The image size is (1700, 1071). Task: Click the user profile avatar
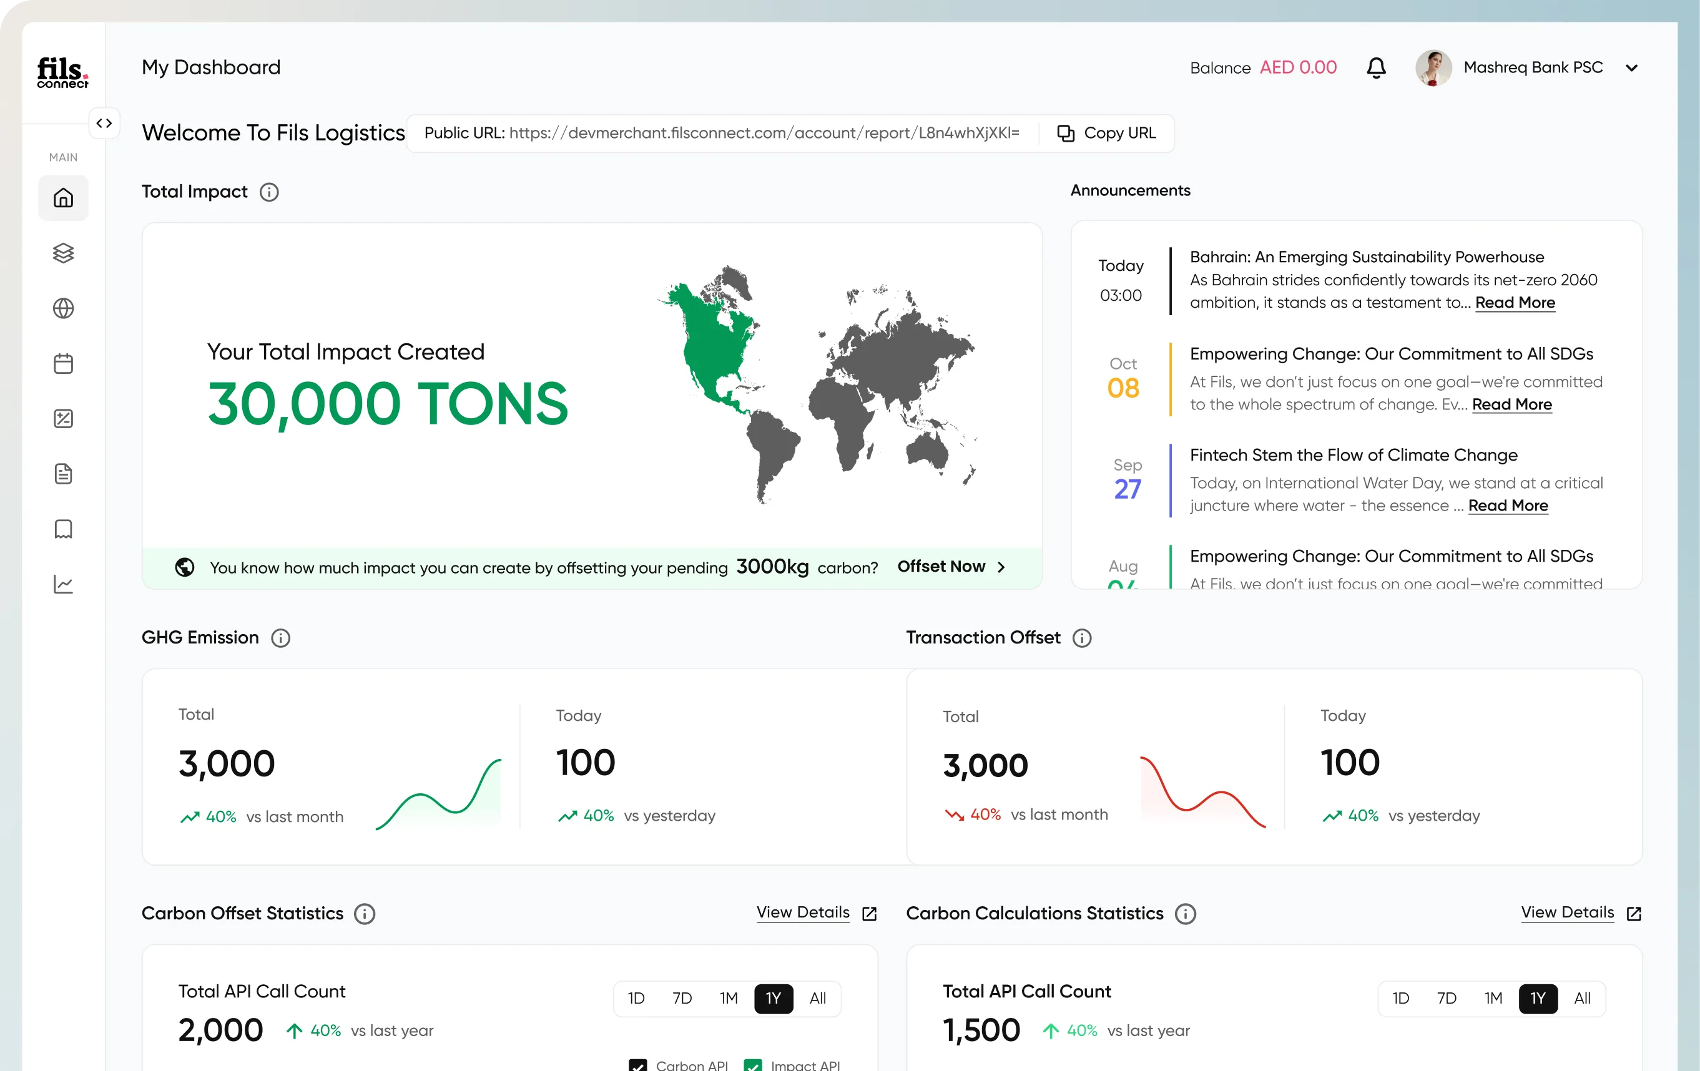(1433, 68)
